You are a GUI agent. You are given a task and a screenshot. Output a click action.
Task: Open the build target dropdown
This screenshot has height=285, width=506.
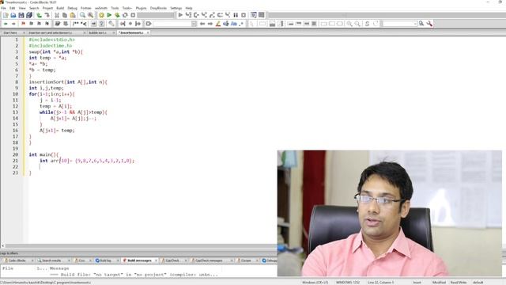tap(156, 15)
